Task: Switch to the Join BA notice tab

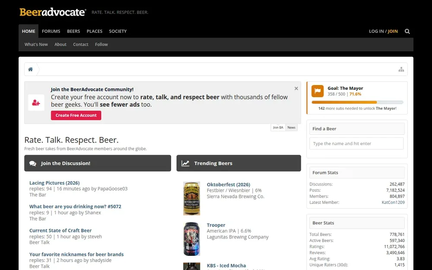Action: pyautogui.click(x=278, y=127)
